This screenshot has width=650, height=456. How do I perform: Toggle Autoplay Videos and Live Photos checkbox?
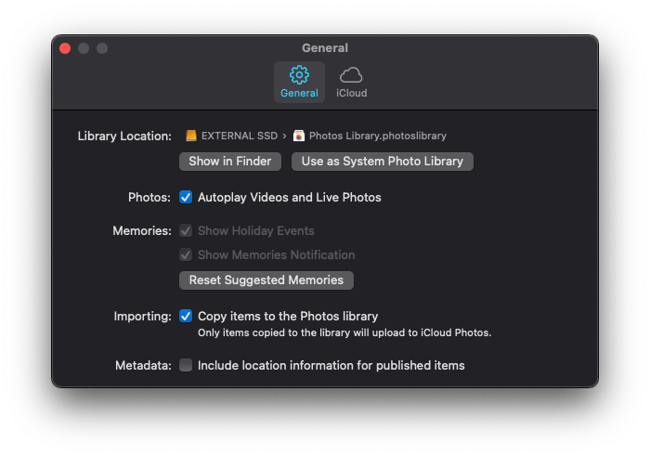click(186, 197)
